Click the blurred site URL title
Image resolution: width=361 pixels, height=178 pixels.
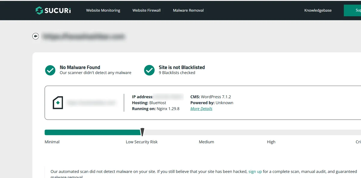click(83, 36)
